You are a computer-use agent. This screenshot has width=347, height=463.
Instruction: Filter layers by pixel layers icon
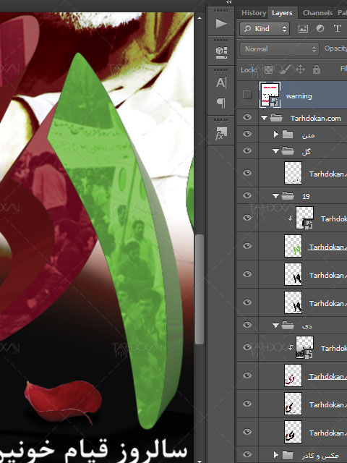point(304,29)
